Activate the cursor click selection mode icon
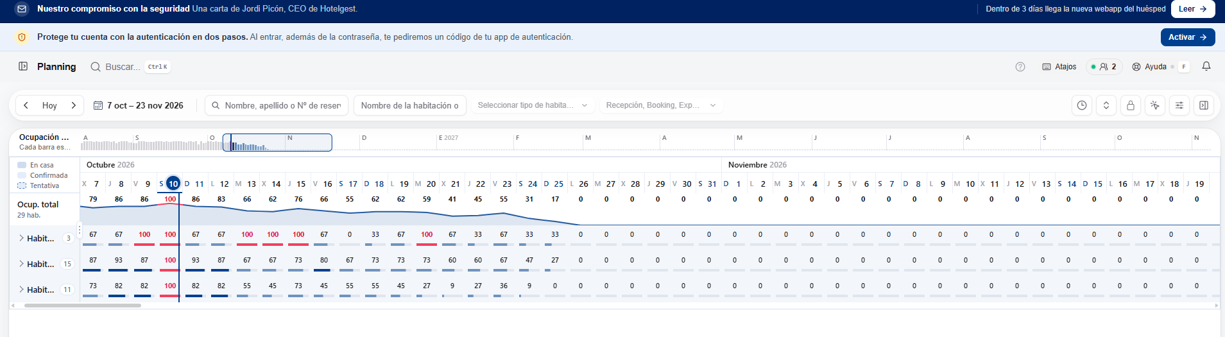This screenshot has width=1225, height=337. coord(1155,105)
